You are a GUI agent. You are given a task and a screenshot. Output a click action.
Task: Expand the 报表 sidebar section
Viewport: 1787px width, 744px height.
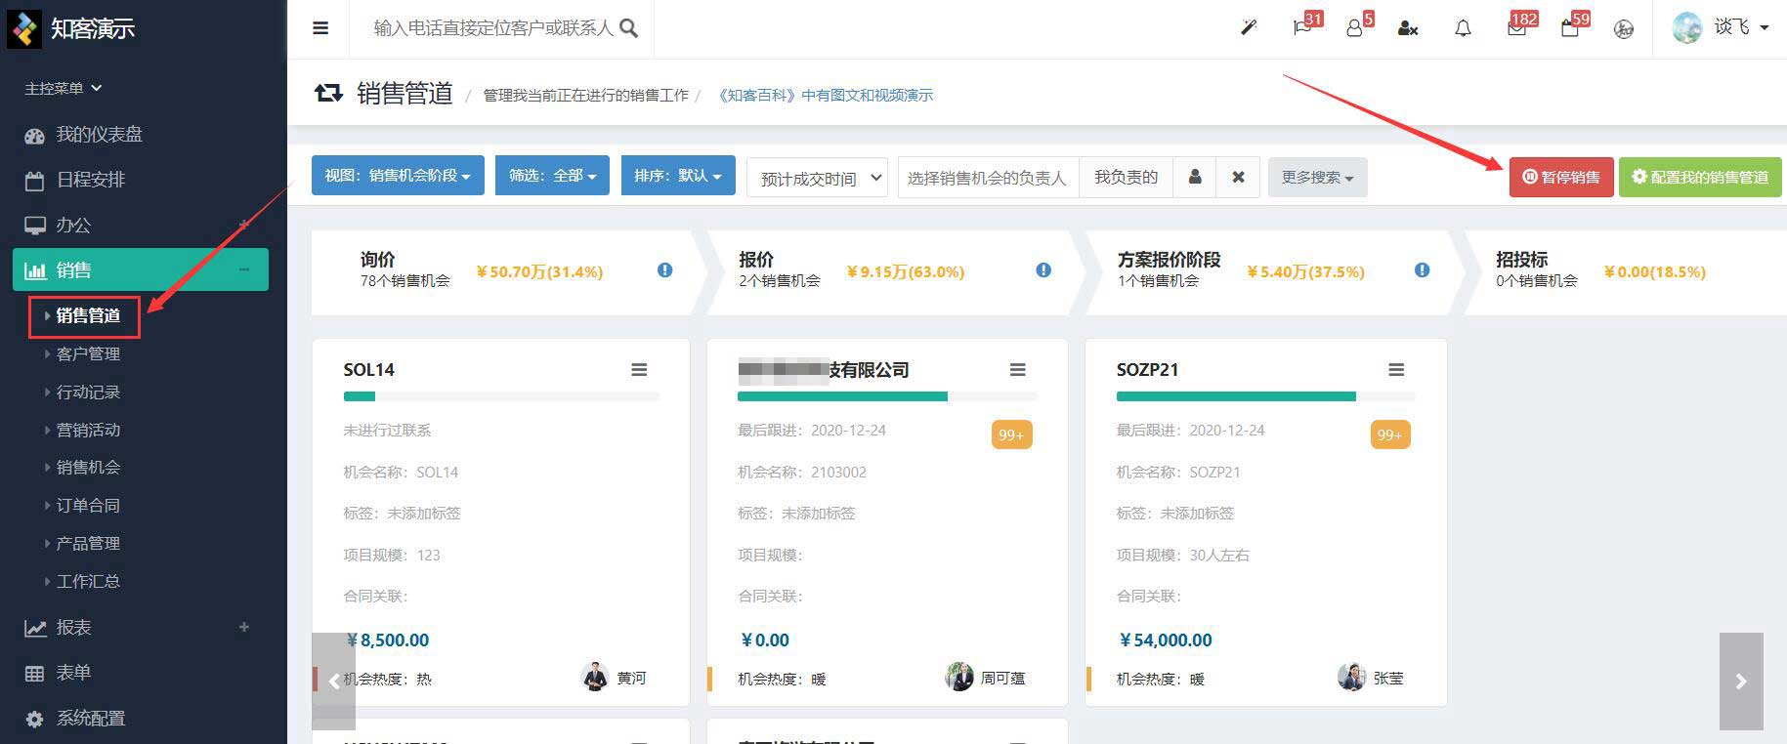pyautogui.click(x=244, y=627)
